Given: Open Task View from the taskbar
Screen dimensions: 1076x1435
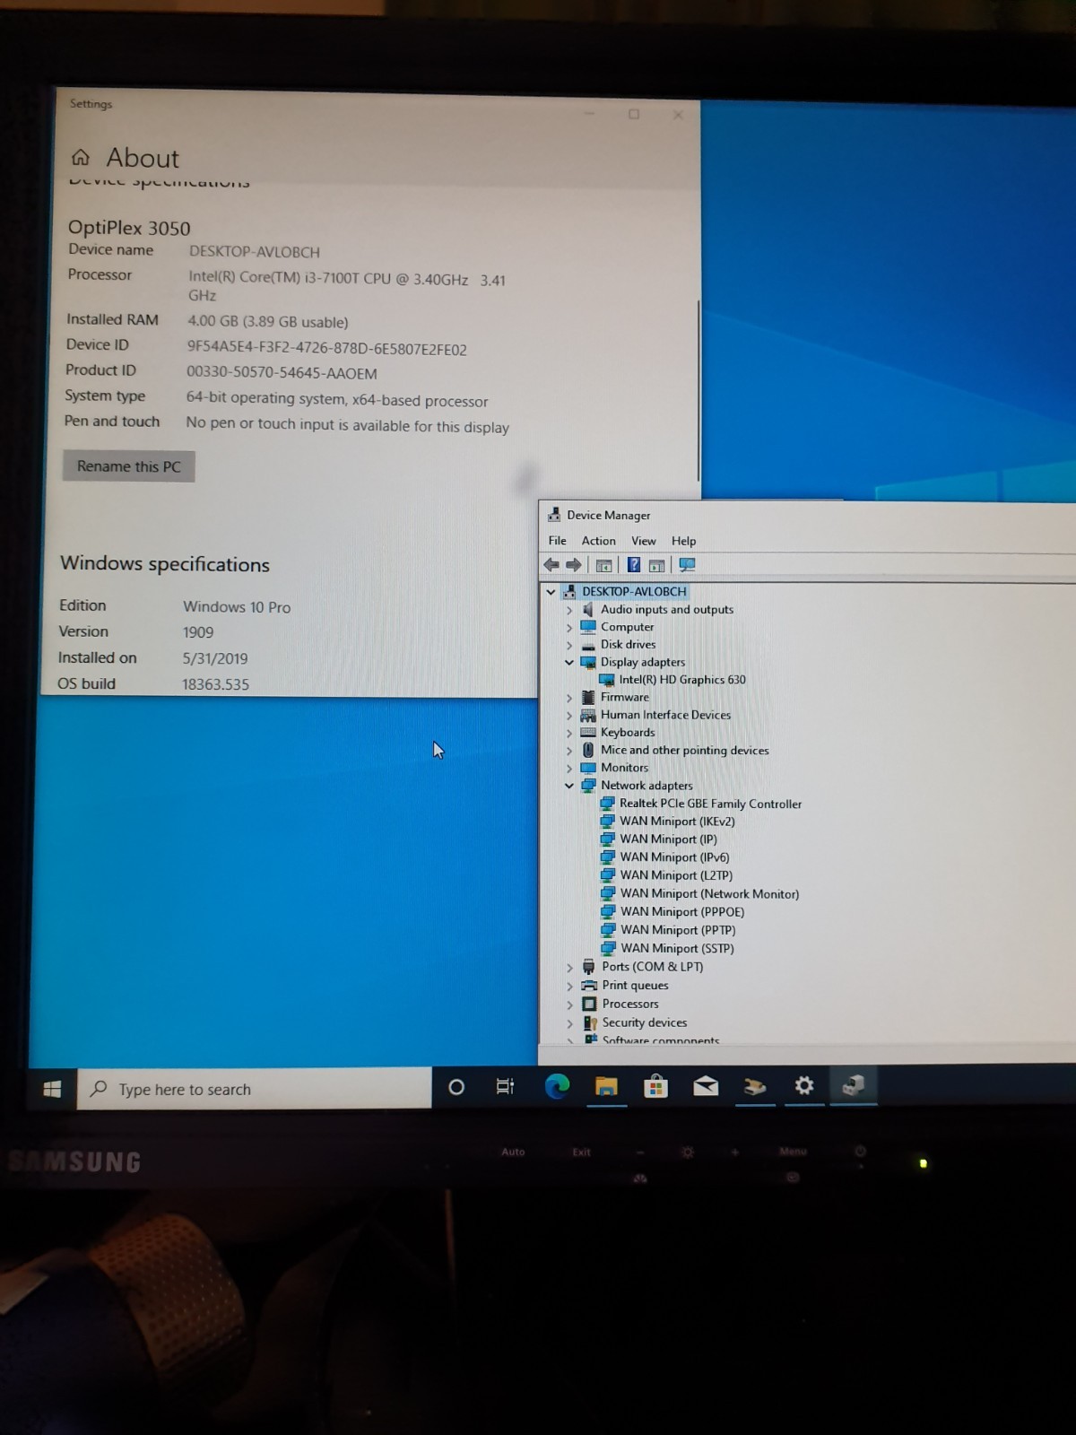Looking at the screenshot, I should pyautogui.click(x=506, y=1087).
